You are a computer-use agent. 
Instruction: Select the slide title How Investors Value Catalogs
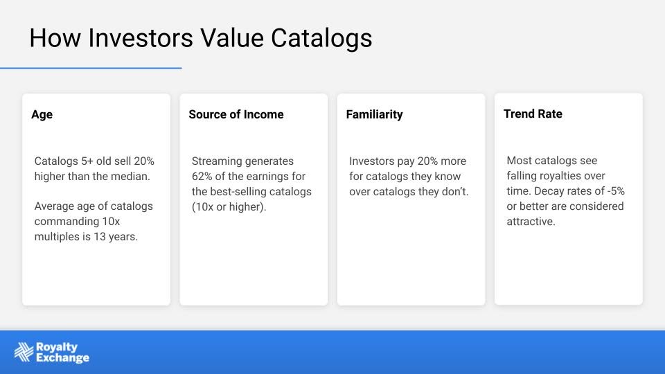pyautogui.click(x=201, y=38)
